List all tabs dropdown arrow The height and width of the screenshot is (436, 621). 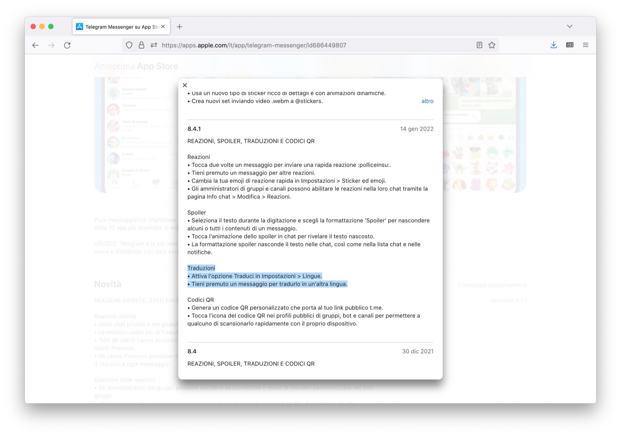(569, 26)
